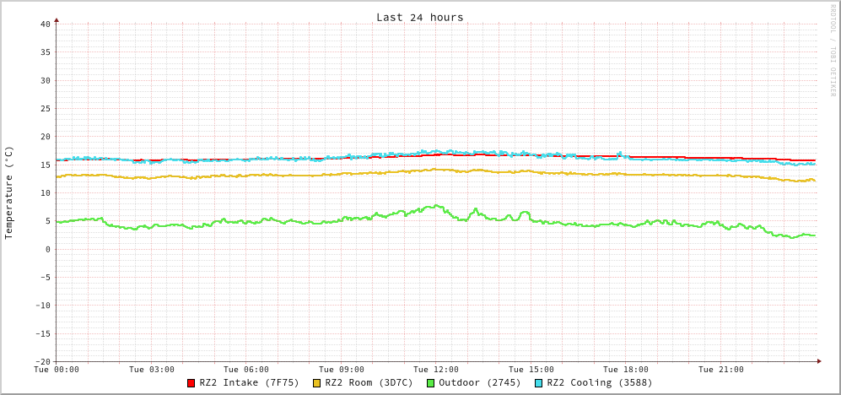Screen dimensions: 841x395
Task: Select the 'RZ2 Cooling (3588)' legend label
Action: pos(599,382)
